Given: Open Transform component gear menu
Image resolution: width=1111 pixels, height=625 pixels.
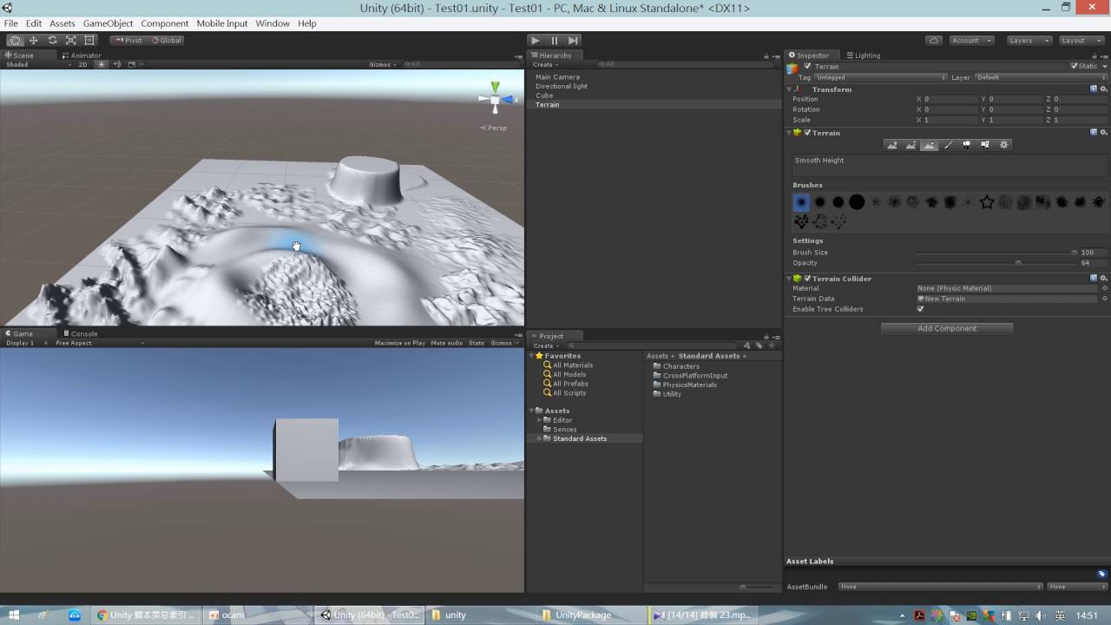Looking at the screenshot, I should [x=1103, y=89].
